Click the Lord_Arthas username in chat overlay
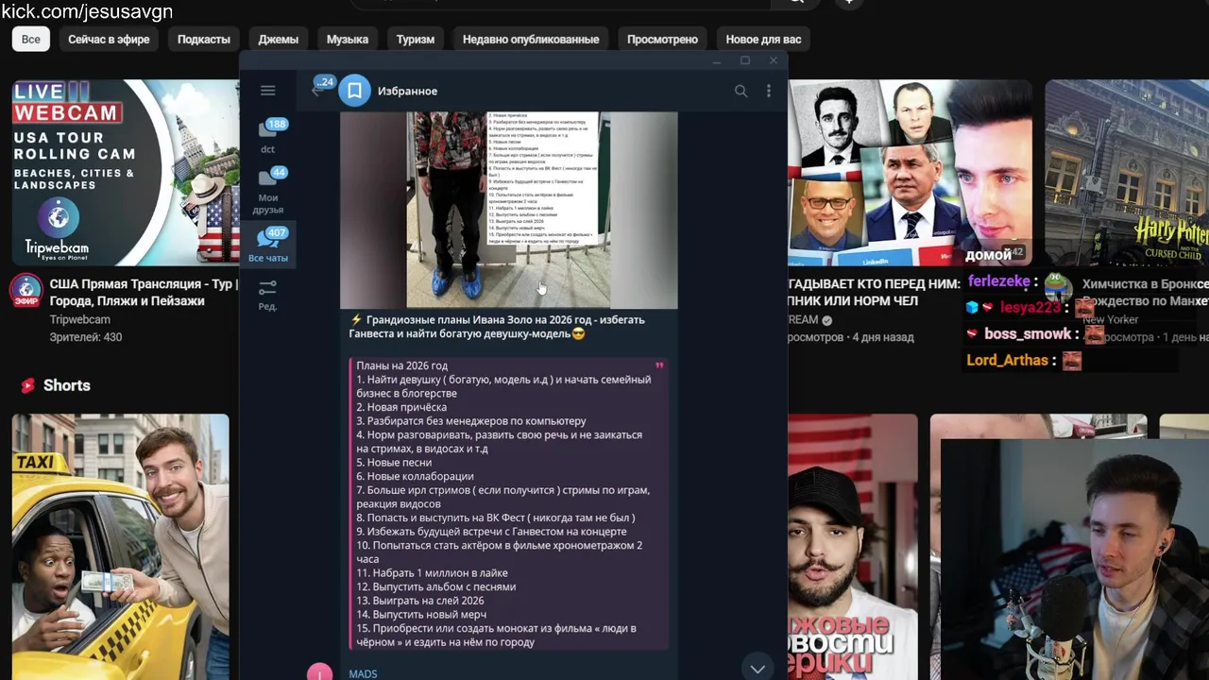This screenshot has height=680, width=1209. coord(1007,360)
